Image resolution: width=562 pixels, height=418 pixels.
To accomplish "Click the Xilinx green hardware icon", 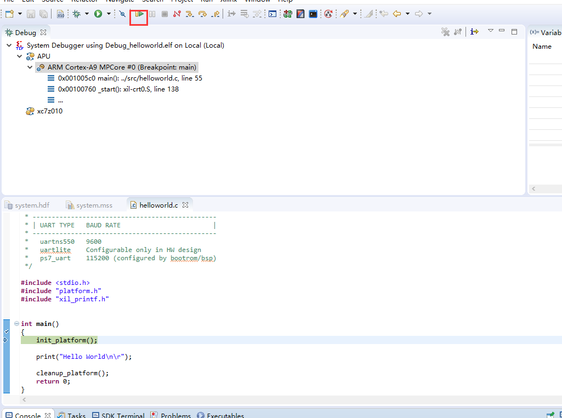I will 287,14.
